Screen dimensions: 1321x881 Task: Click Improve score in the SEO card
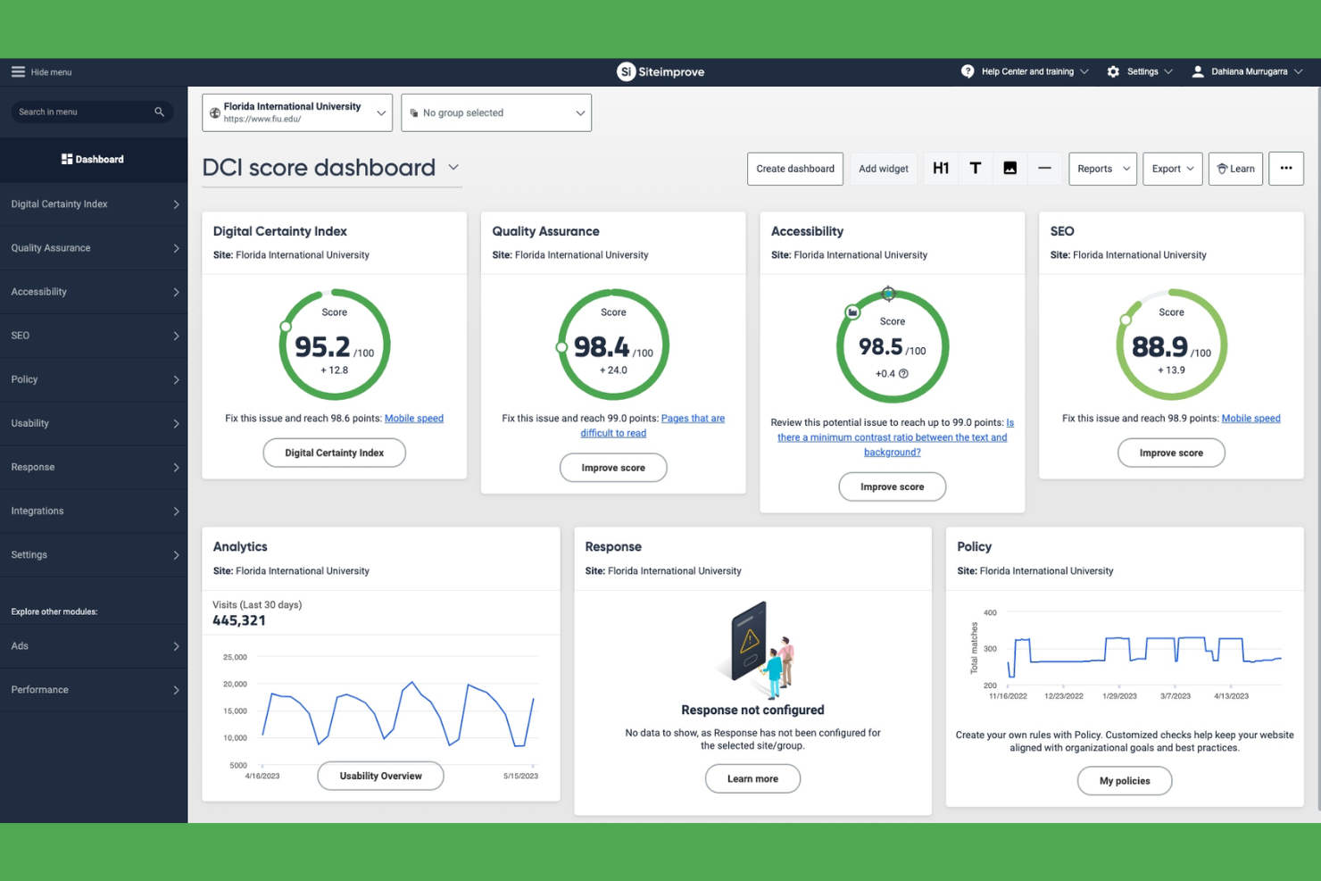pyautogui.click(x=1171, y=453)
